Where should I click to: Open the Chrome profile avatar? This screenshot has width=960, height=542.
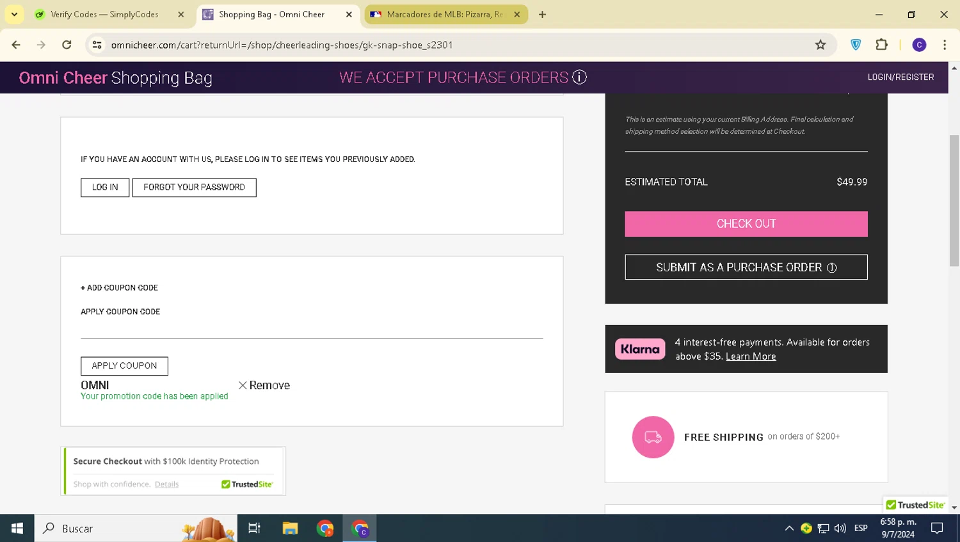point(919,45)
